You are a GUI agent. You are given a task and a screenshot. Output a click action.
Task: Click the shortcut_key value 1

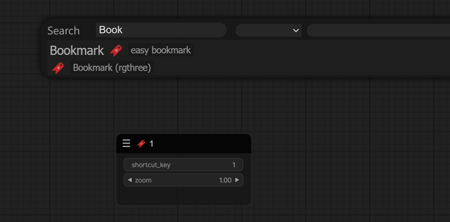pos(234,165)
